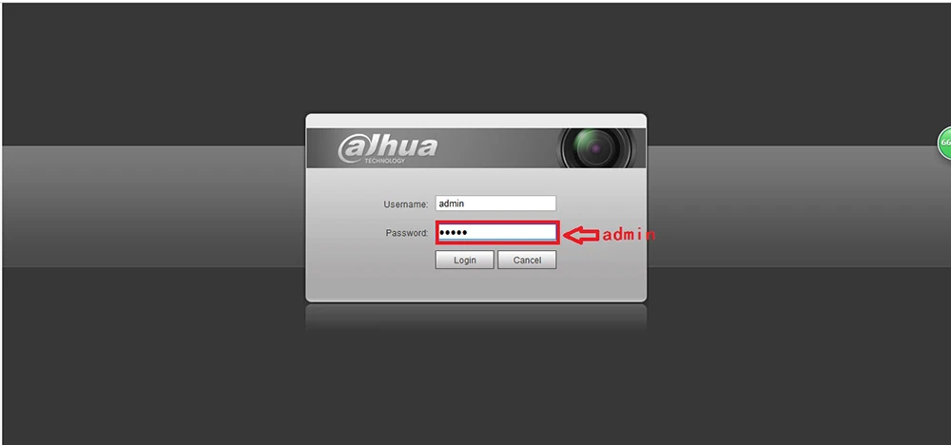This screenshot has width=951, height=445.
Task: Click the dialog header banner
Action: coord(476,148)
